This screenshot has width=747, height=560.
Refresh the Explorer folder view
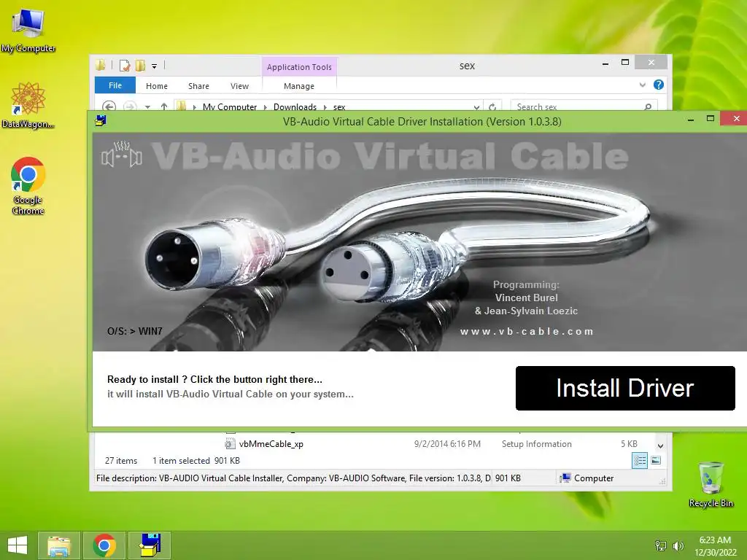pyautogui.click(x=492, y=107)
